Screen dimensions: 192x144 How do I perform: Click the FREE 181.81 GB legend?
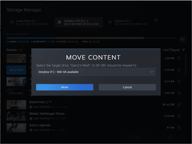coord(90,42)
